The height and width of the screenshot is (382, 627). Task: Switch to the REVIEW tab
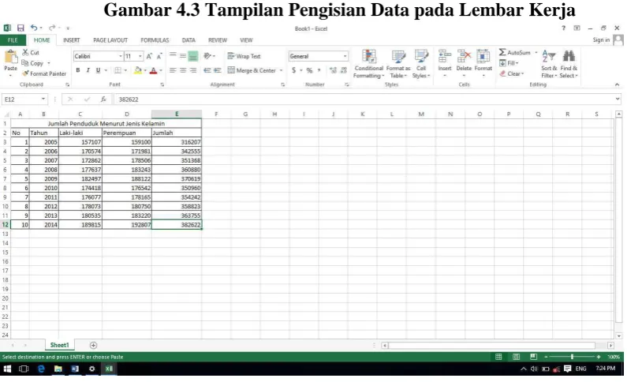[x=218, y=40]
